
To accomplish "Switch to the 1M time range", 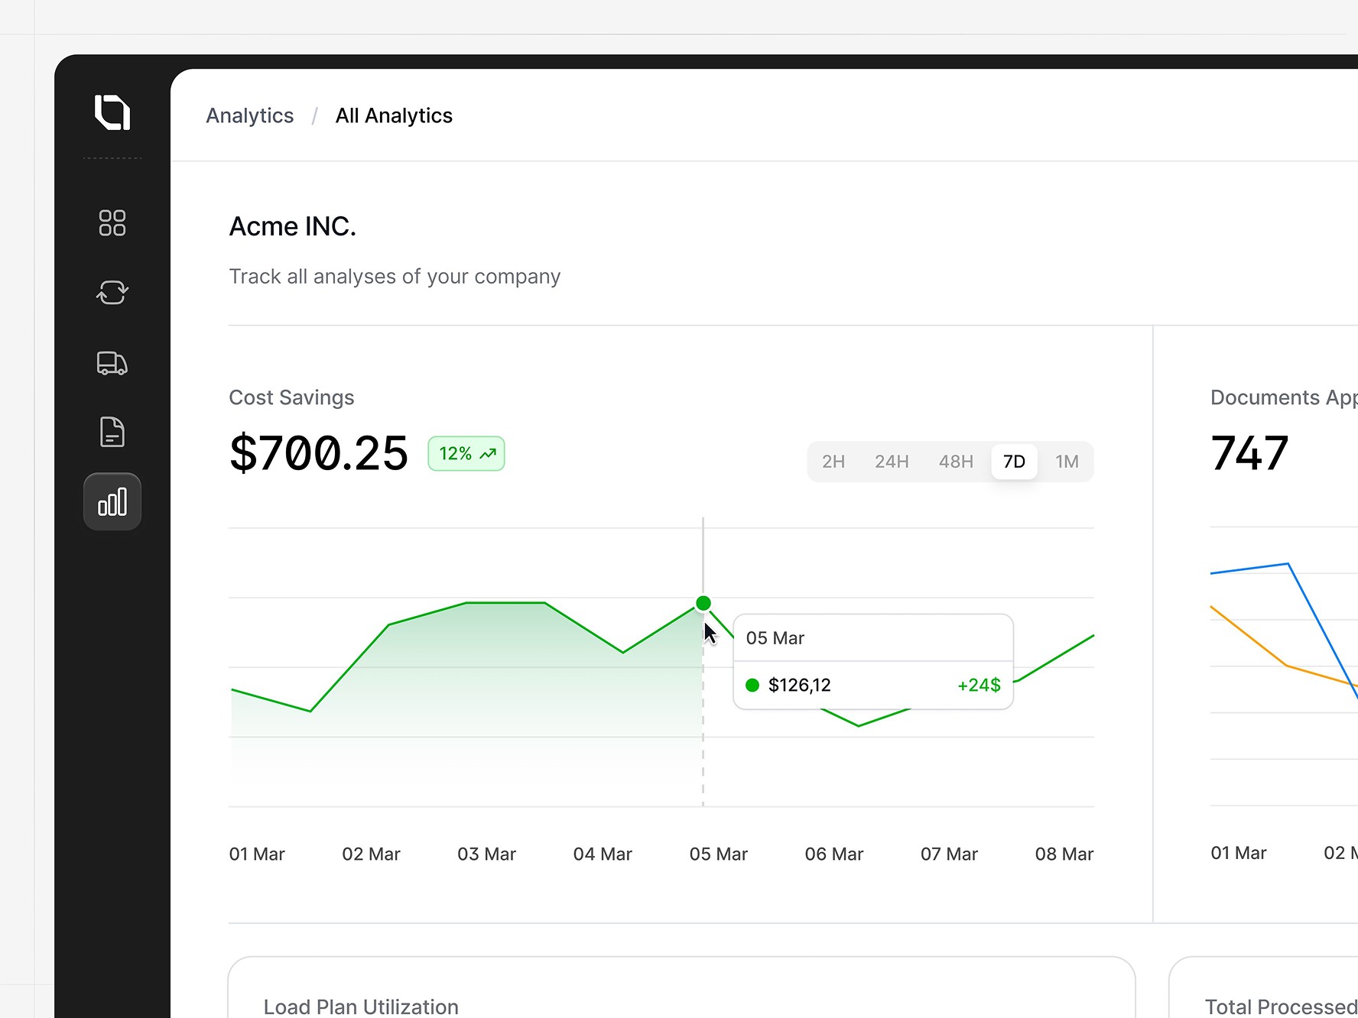I will tap(1067, 462).
